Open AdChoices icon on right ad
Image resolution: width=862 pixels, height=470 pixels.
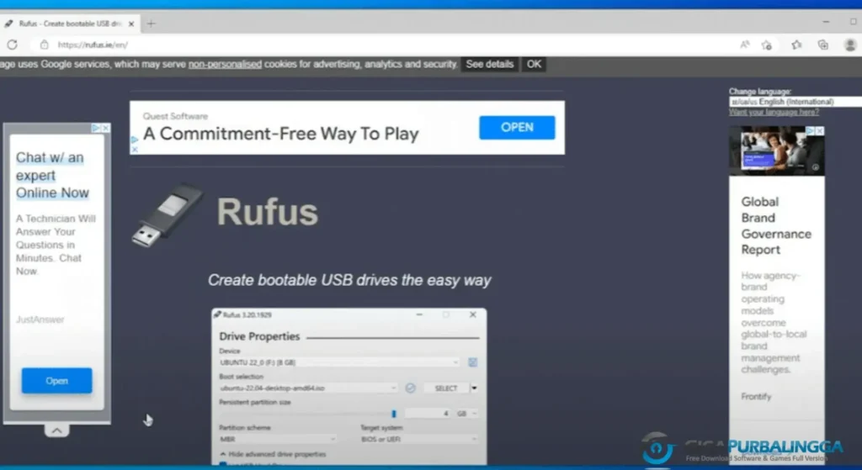point(811,130)
